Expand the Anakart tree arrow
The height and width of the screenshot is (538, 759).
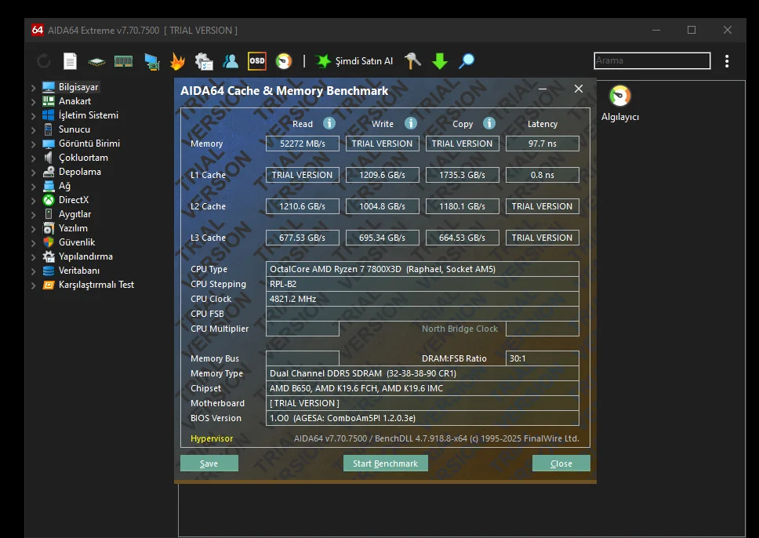[33, 102]
